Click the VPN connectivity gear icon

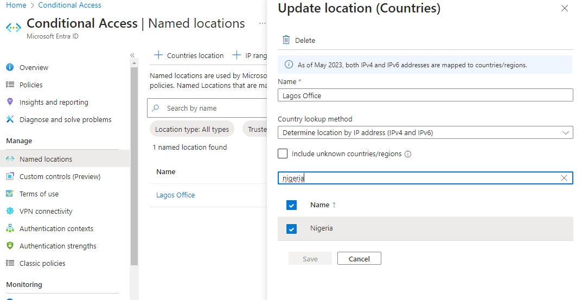coord(10,211)
